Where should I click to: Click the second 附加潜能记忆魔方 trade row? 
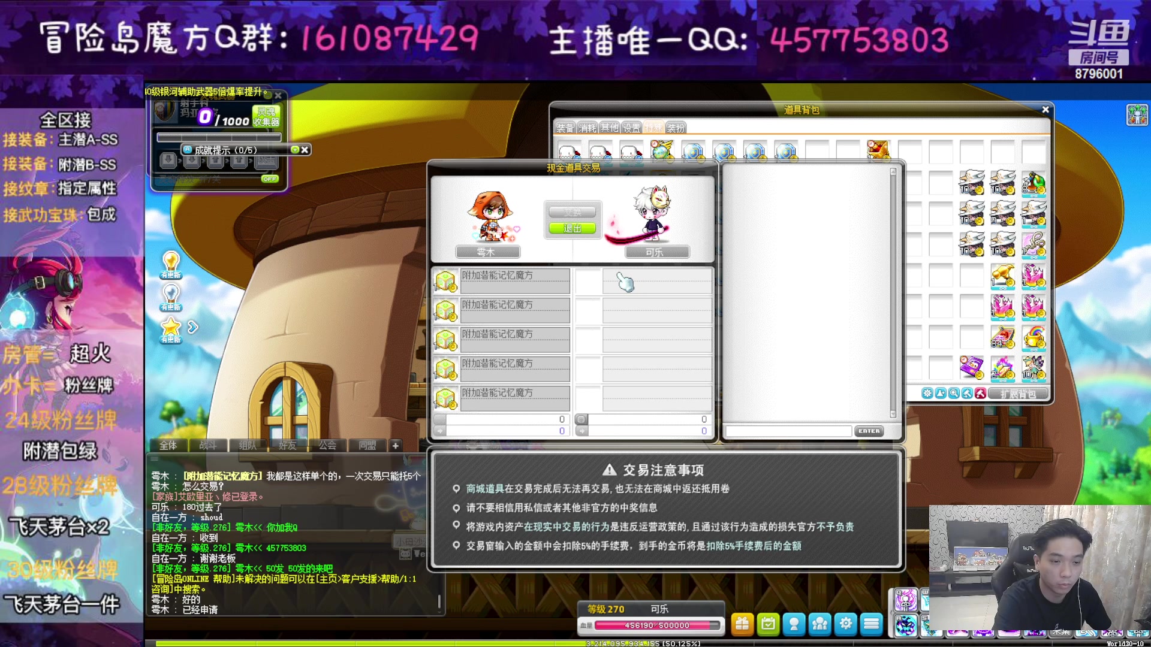(x=501, y=311)
